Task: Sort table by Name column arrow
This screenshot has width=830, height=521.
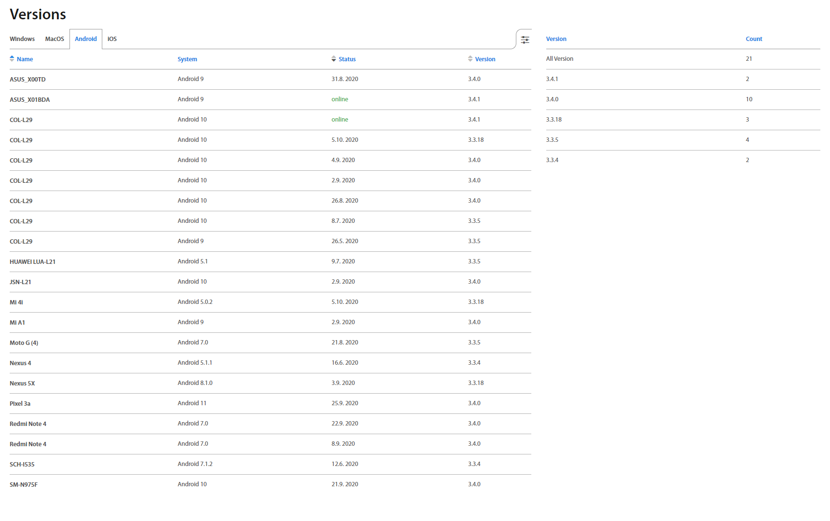Action: (x=12, y=59)
